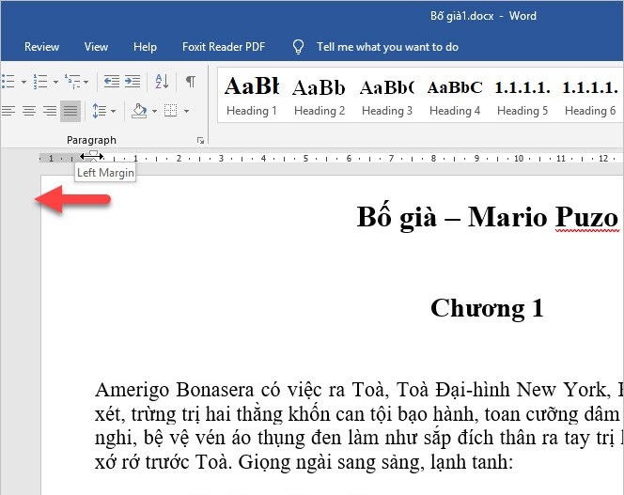Click the 'Paragraph' group label

[91, 140]
